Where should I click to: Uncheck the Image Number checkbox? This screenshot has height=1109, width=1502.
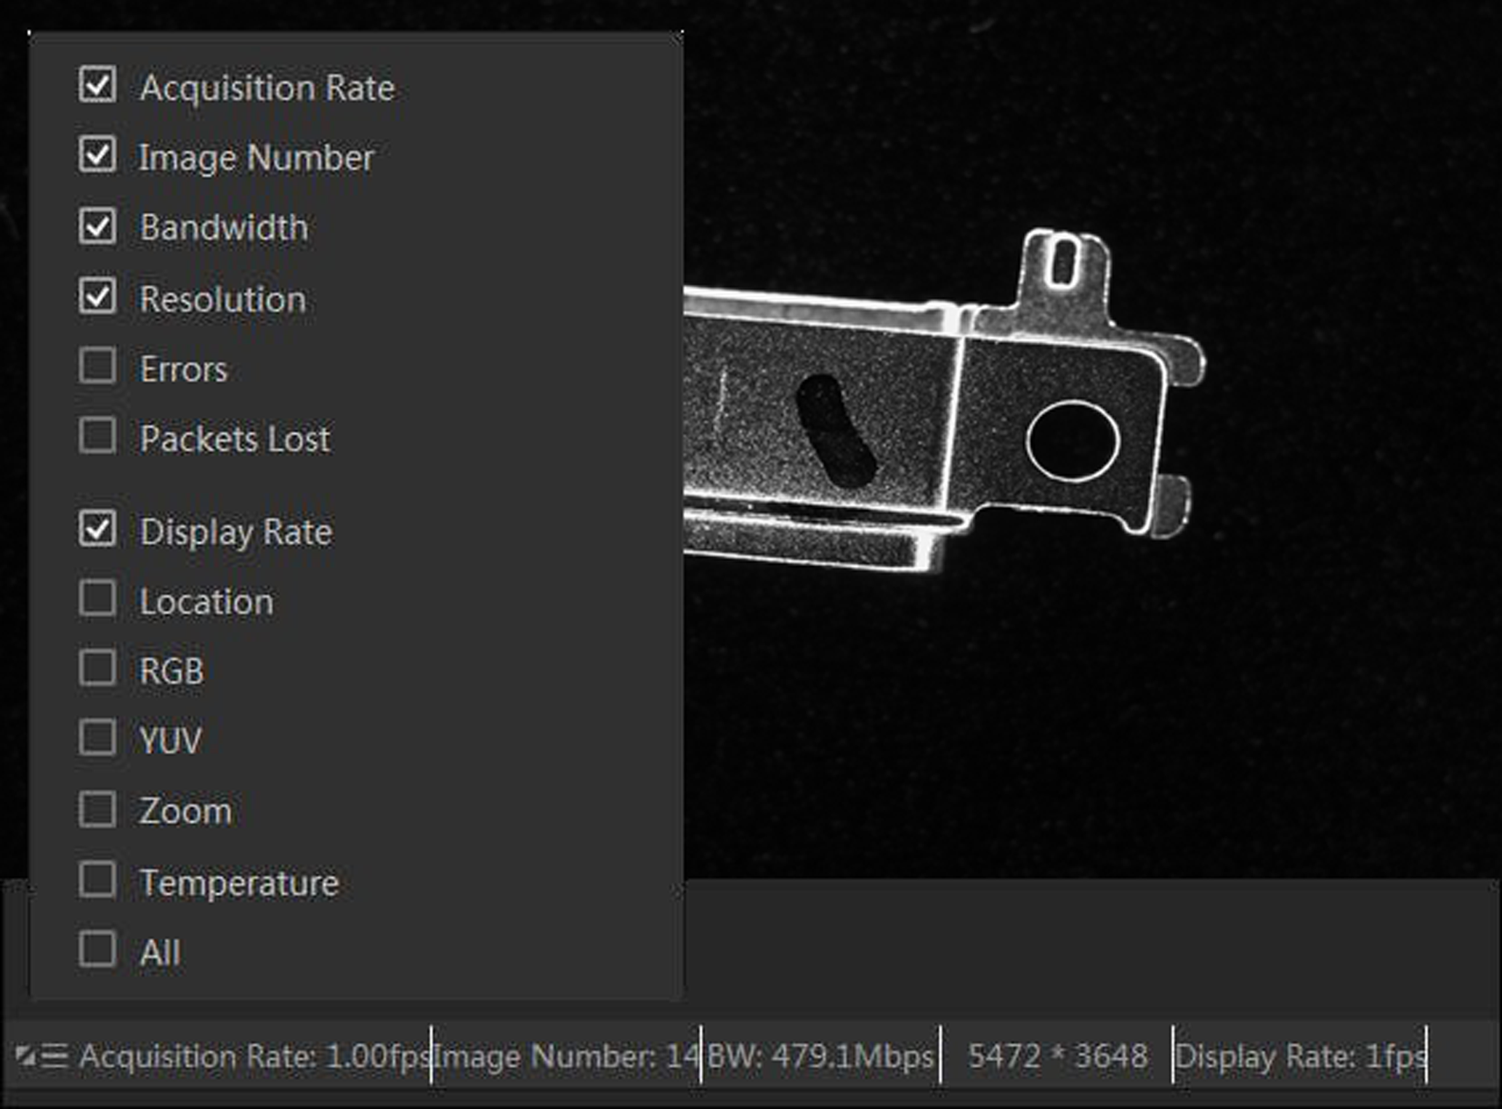[x=97, y=155]
